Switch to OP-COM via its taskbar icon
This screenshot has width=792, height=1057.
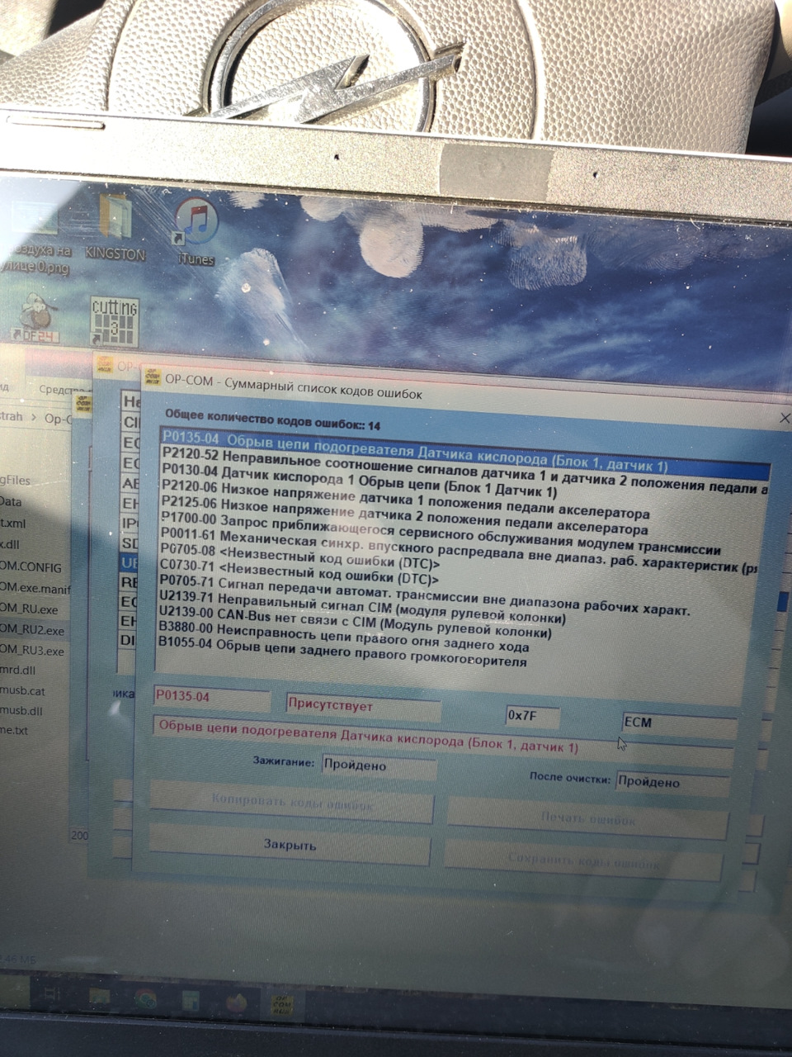pyautogui.click(x=283, y=1005)
